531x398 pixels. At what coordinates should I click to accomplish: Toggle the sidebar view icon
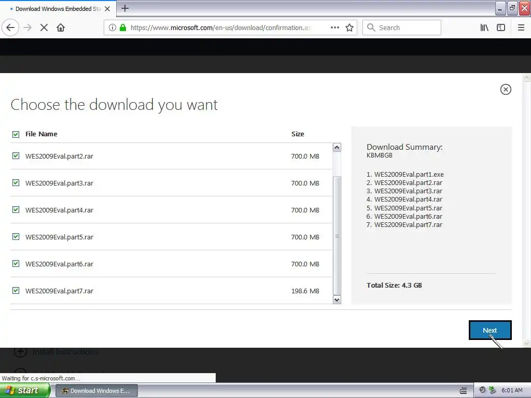coord(501,27)
